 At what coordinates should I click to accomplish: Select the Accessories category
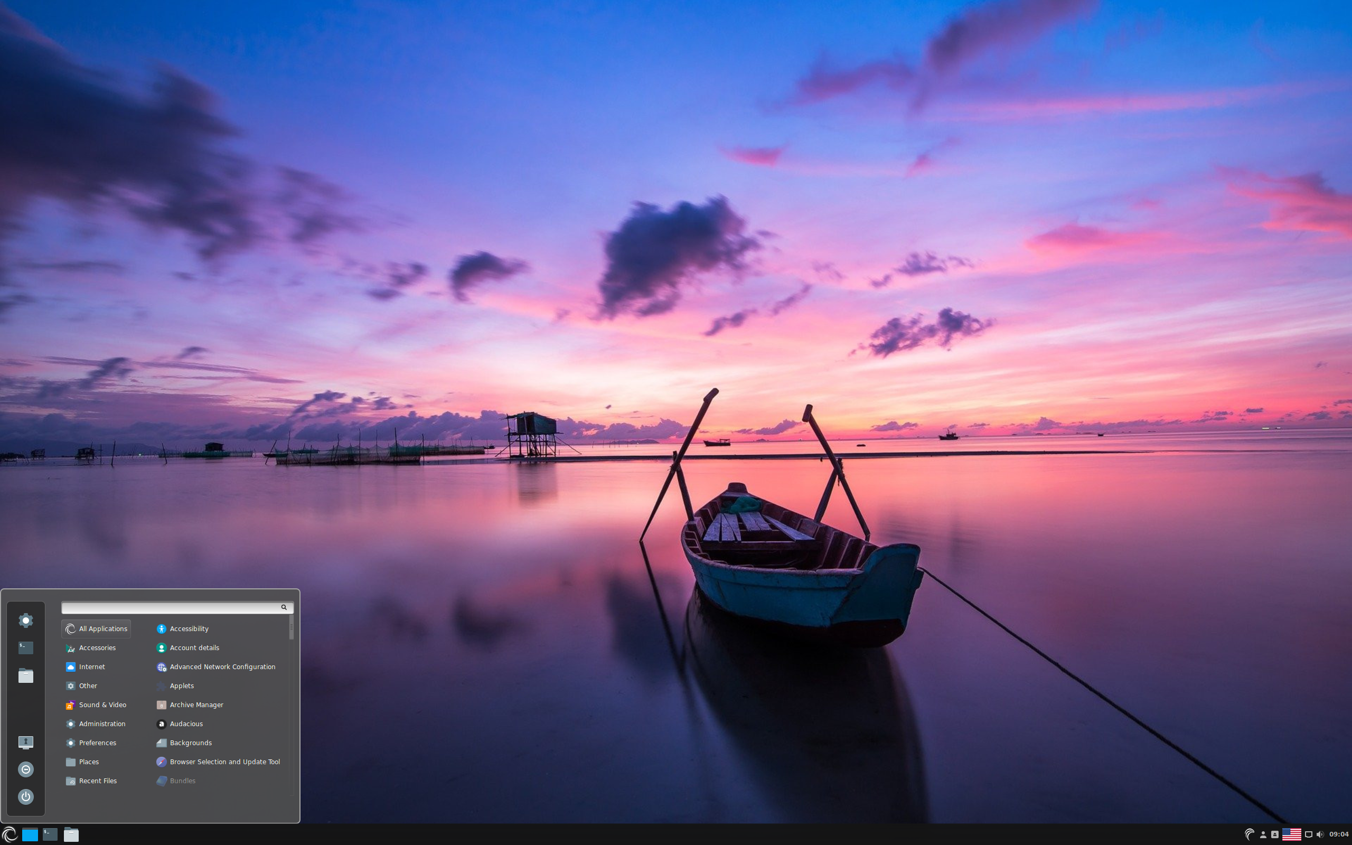coord(97,647)
